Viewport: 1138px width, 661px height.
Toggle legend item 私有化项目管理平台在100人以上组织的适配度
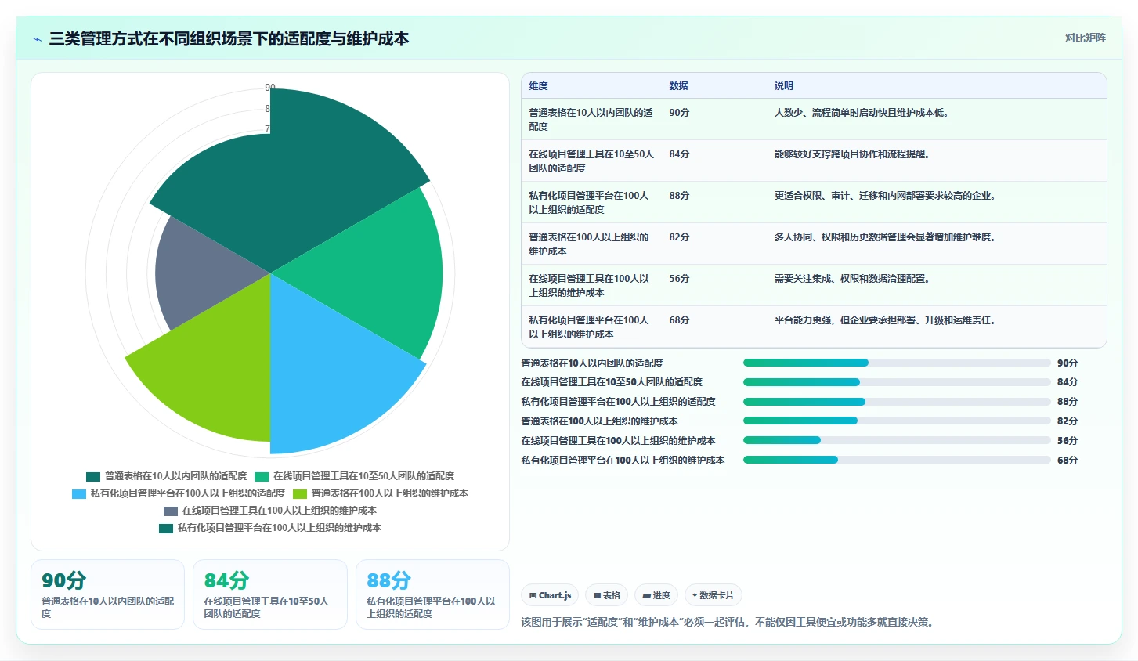[x=179, y=493]
